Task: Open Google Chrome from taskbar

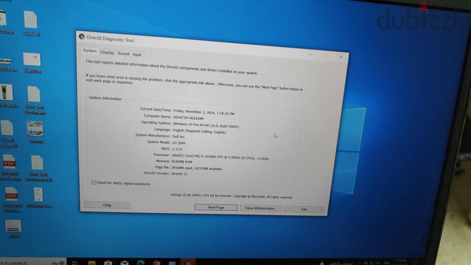Action: 156,263
